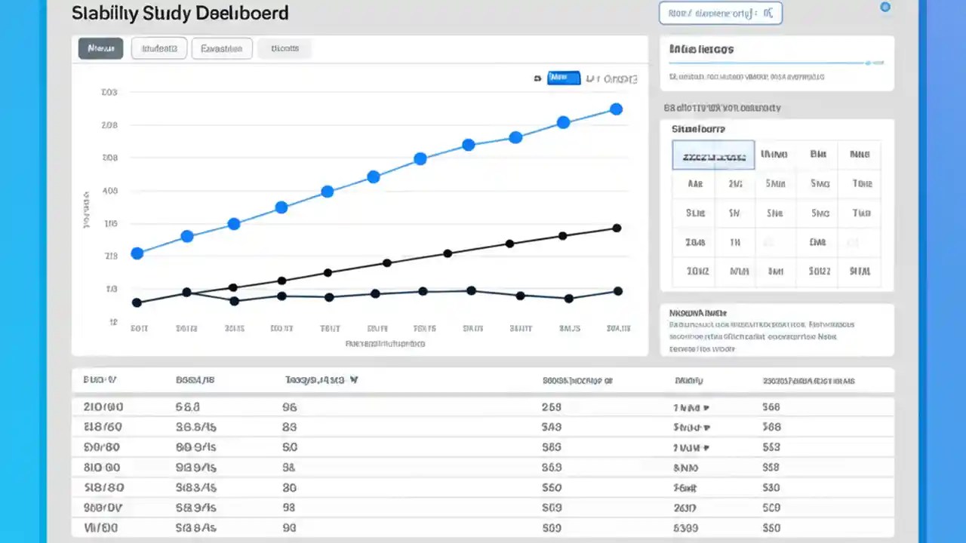Toggle the Mean series on the chart legend
Image resolution: width=966 pixels, height=543 pixels.
click(x=563, y=78)
